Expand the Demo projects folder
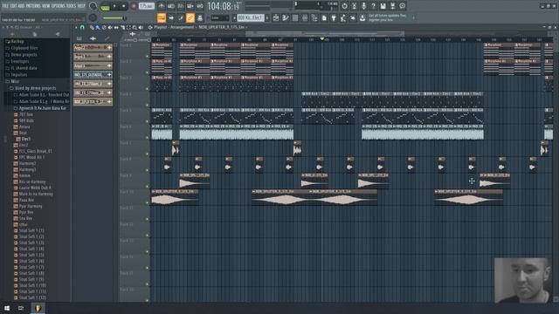The width and height of the screenshot is (559, 314). (x=24, y=55)
